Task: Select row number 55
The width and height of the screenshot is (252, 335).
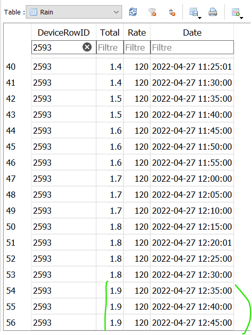Action: click(x=11, y=307)
